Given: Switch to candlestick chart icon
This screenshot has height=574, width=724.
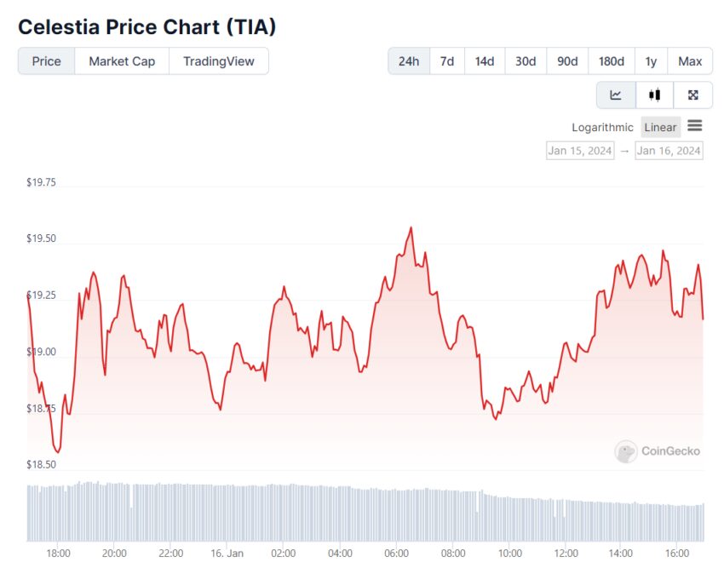Looking at the screenshot, I should click(x=654, y=95).
